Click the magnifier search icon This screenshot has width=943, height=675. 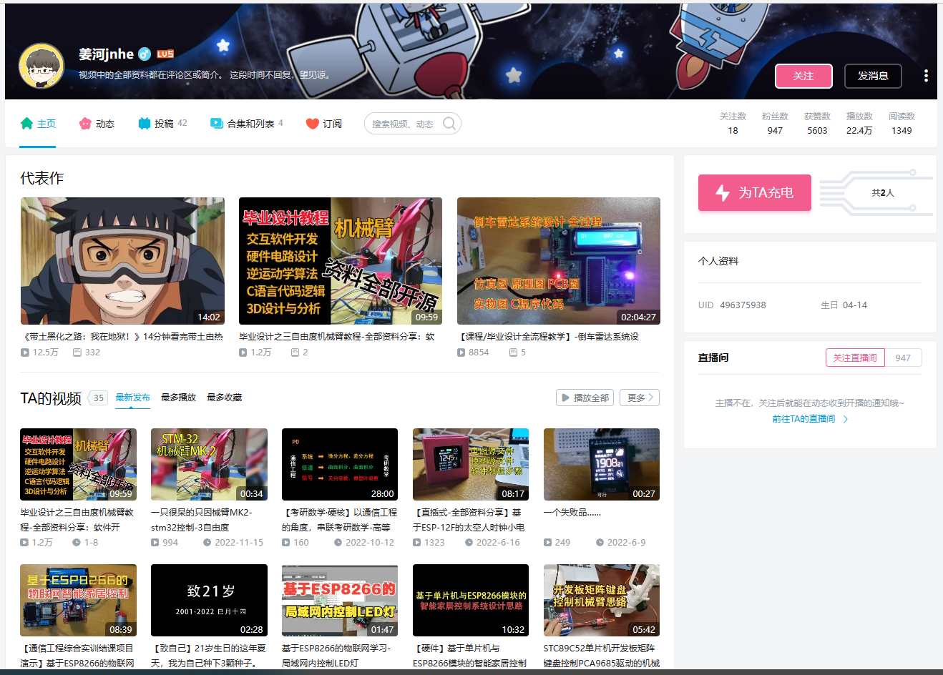(449, 124)
